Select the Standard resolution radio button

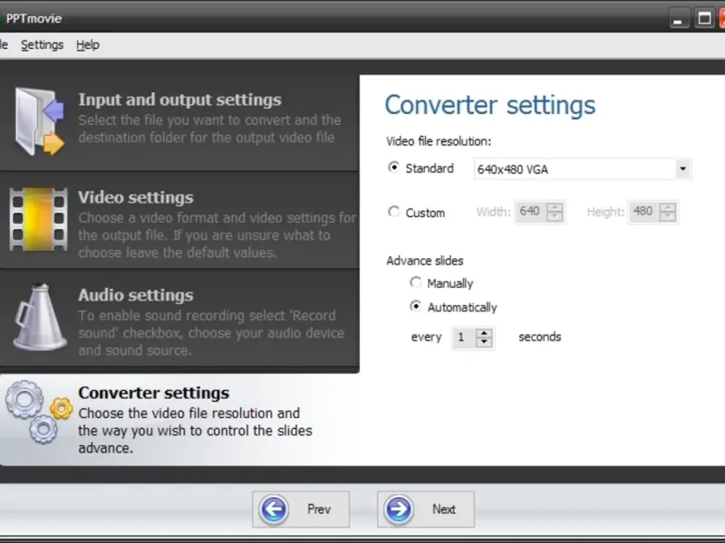tap(393, 167)
